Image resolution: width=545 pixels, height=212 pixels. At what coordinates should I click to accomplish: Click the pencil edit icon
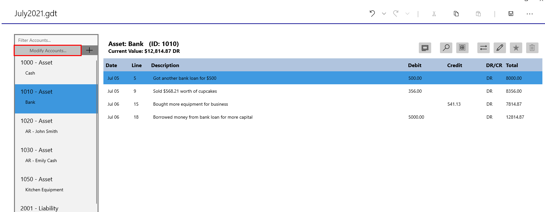(500, 48)
